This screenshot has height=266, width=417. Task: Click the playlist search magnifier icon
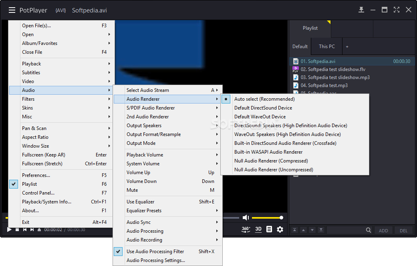click(369, 230)
